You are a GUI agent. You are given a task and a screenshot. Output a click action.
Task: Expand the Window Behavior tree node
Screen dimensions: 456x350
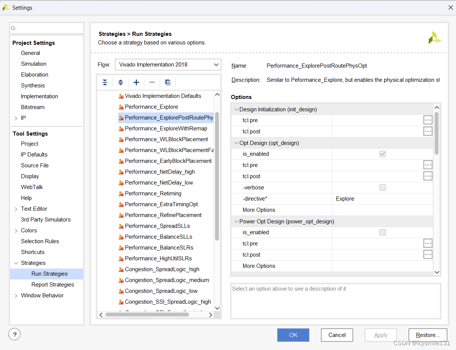(x=16, y=295)
